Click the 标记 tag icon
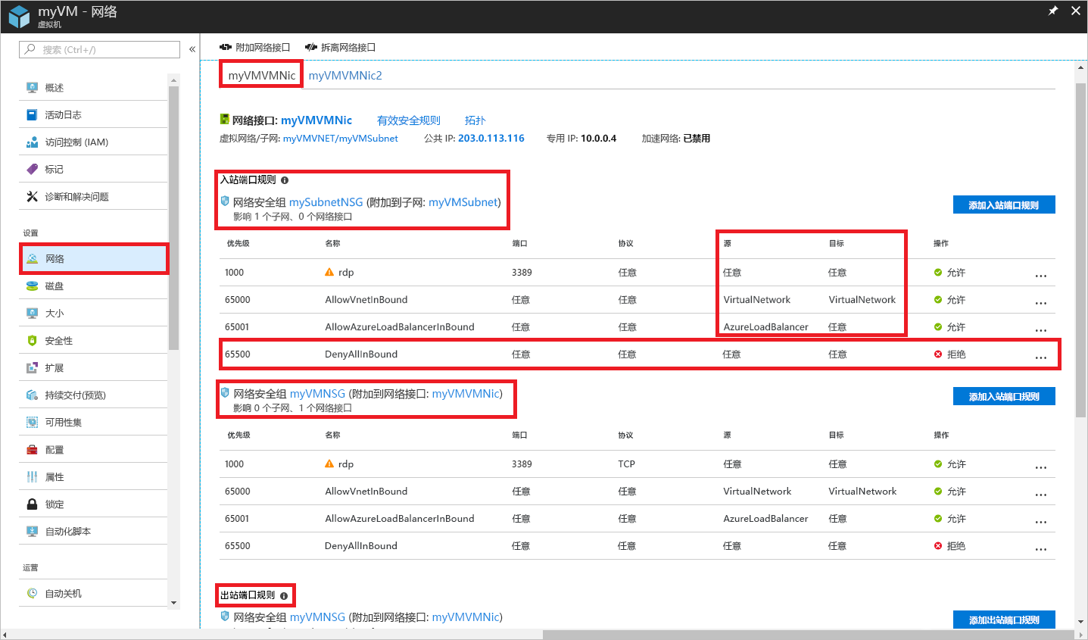This screenshot has height=640, width=1088. click(x=32, y=170)
